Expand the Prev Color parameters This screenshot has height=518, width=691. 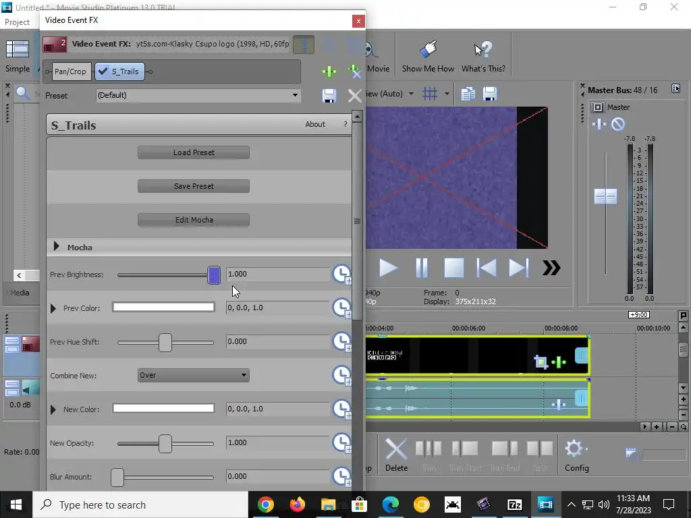(53, 308)
